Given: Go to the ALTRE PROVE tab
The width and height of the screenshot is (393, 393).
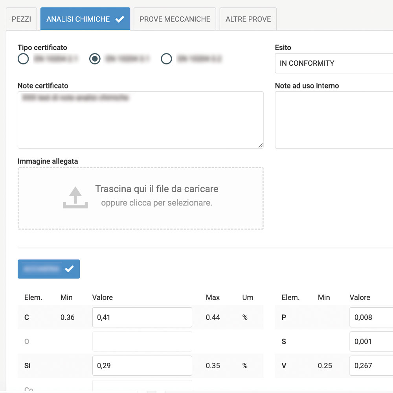Looking at the screenshot, I should coord(248,19).
